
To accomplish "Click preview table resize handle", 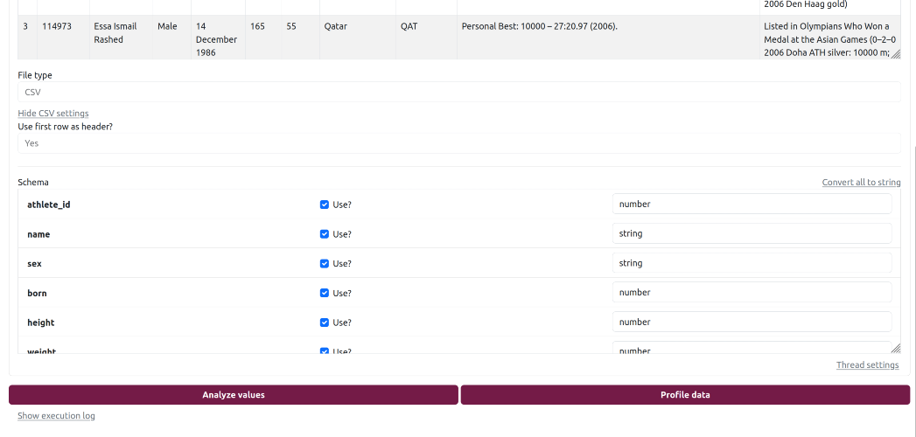I will [896, 54].
